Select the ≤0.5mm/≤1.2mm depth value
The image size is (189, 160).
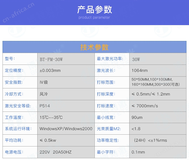151,94
